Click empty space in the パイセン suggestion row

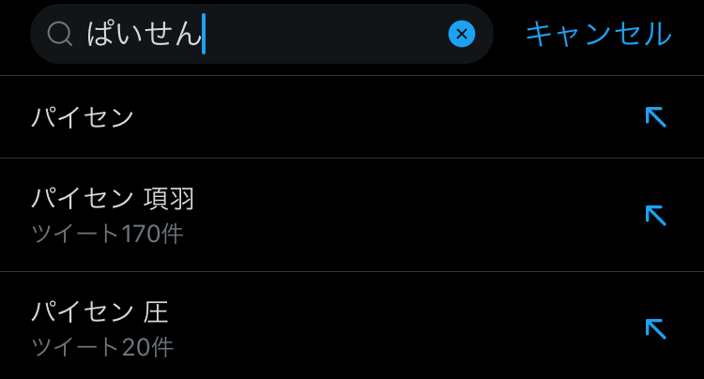(375, 117)
